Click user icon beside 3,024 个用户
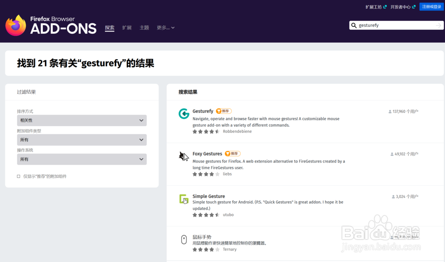The height and width of the screenshot is (262, 445). coord(393,197)
